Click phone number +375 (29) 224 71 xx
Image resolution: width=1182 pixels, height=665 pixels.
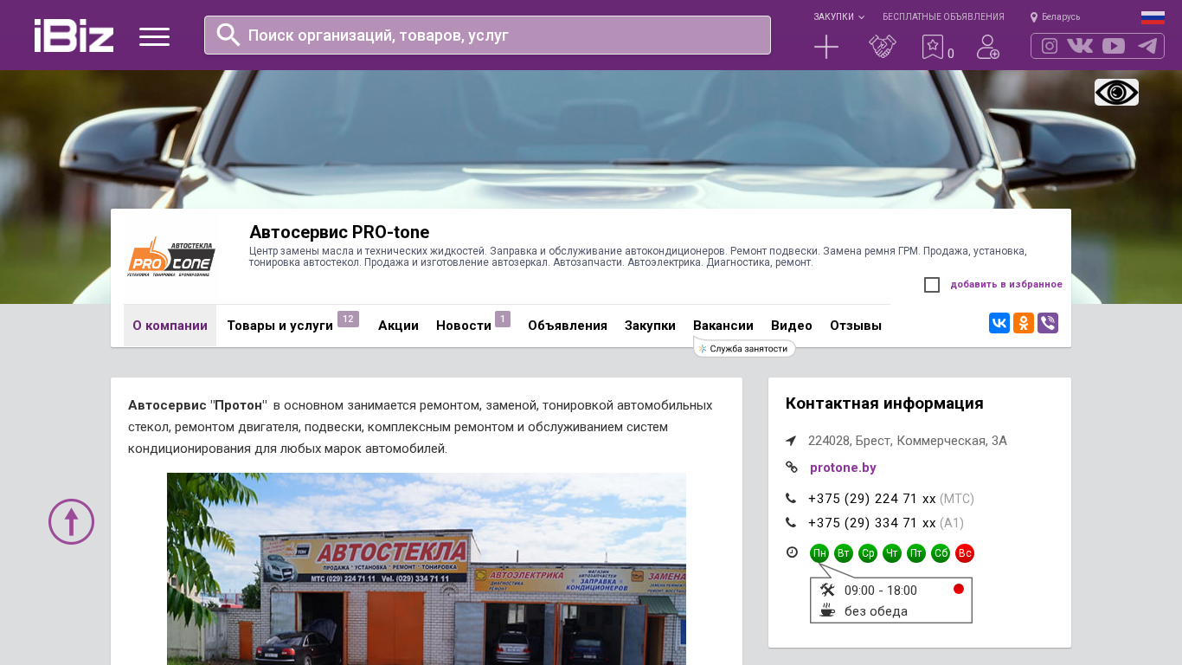(872, 499)
